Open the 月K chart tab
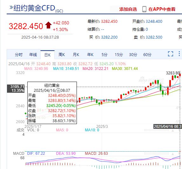182x169 pixels. 76,55
